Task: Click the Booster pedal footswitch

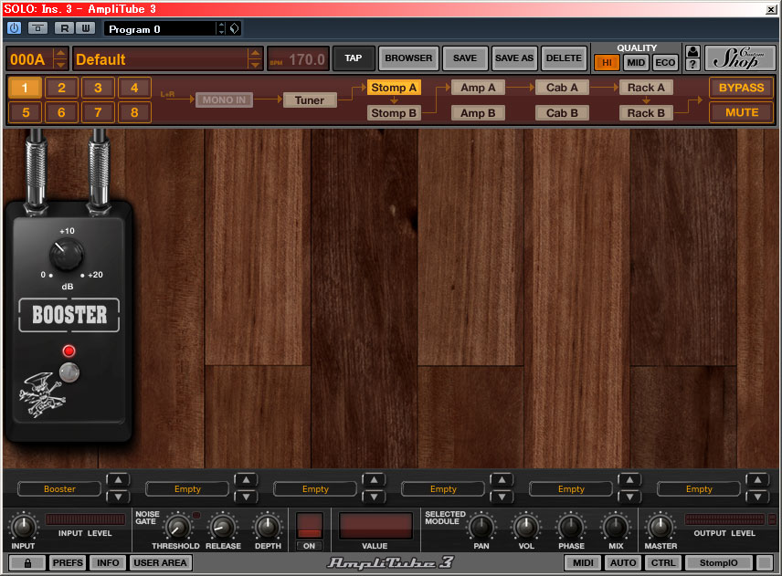Action: [x=69, y=372]
